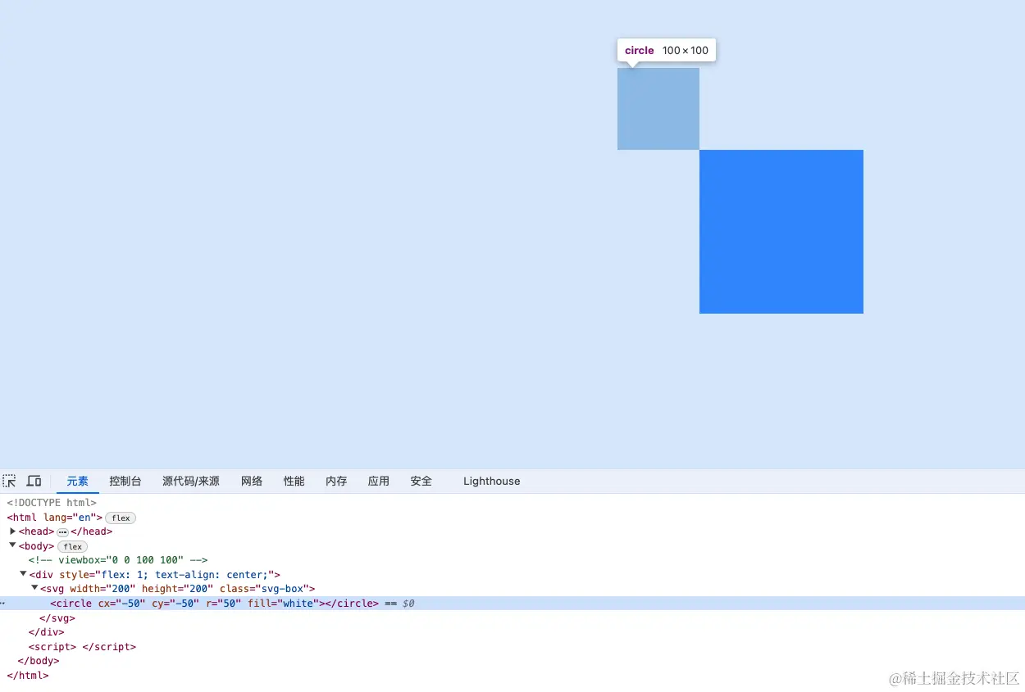Toggle the flex badge next to html tag
The image size is (1025, 692).
tap(121, 518)
